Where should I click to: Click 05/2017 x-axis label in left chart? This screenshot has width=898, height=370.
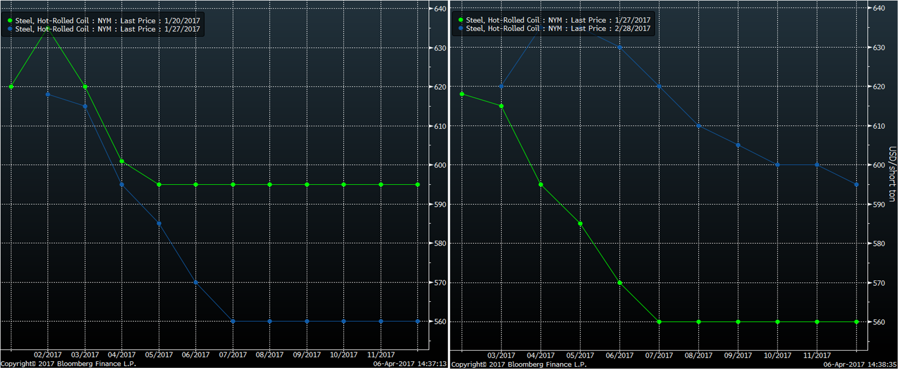click(159, 355)
